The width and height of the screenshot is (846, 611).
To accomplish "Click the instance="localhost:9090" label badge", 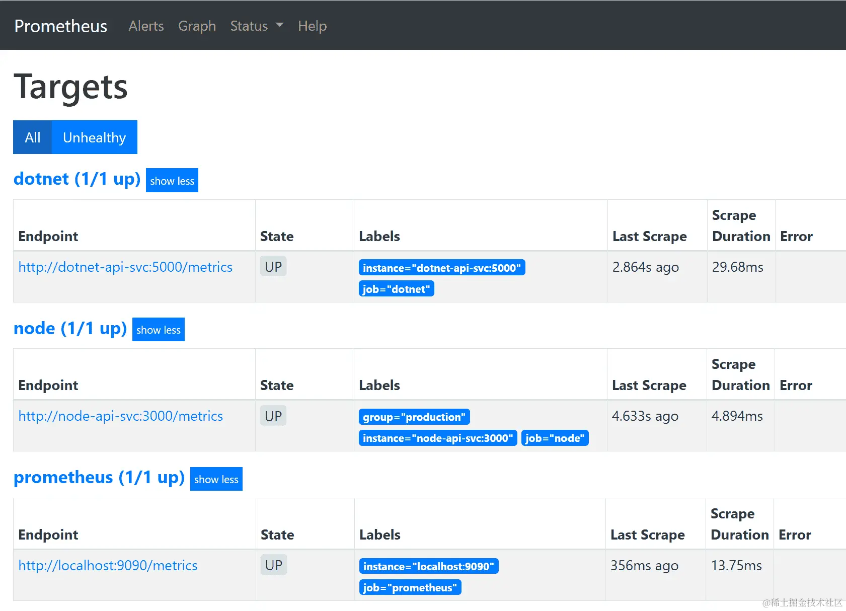I will [429, 566].
